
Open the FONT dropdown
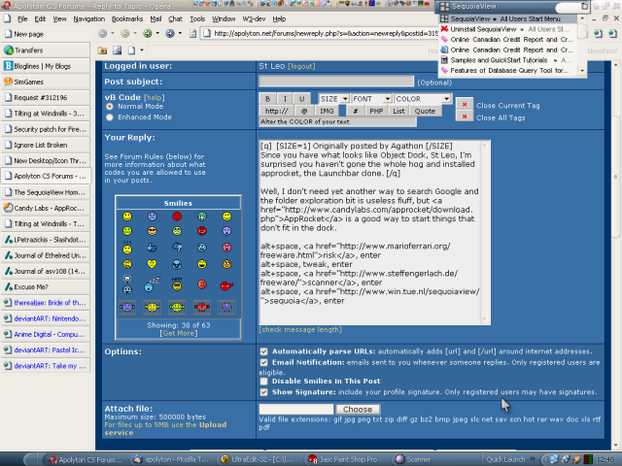pos(371,99)
